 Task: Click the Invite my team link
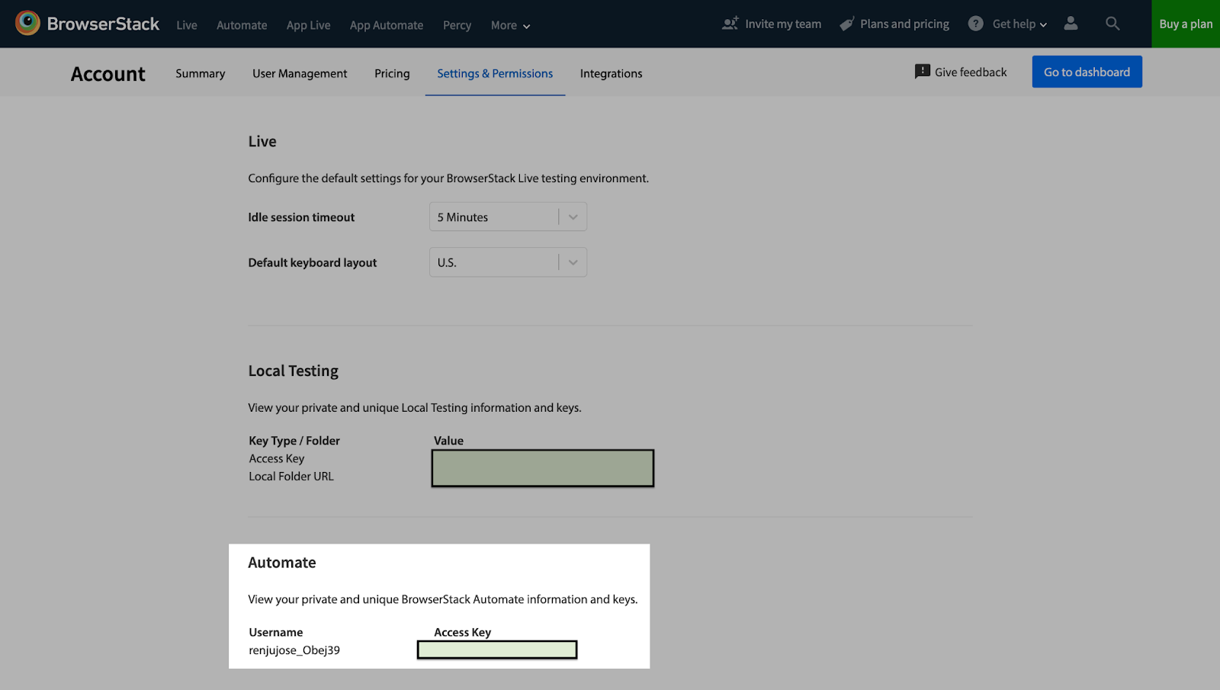pos(783,24)
